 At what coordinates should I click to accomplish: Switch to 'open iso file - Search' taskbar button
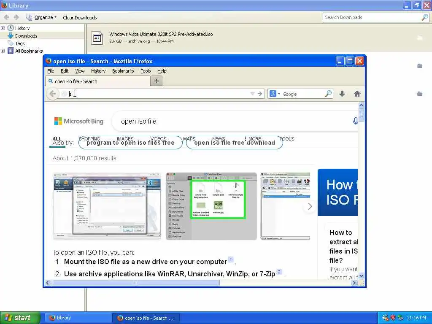tap(146, 318)
